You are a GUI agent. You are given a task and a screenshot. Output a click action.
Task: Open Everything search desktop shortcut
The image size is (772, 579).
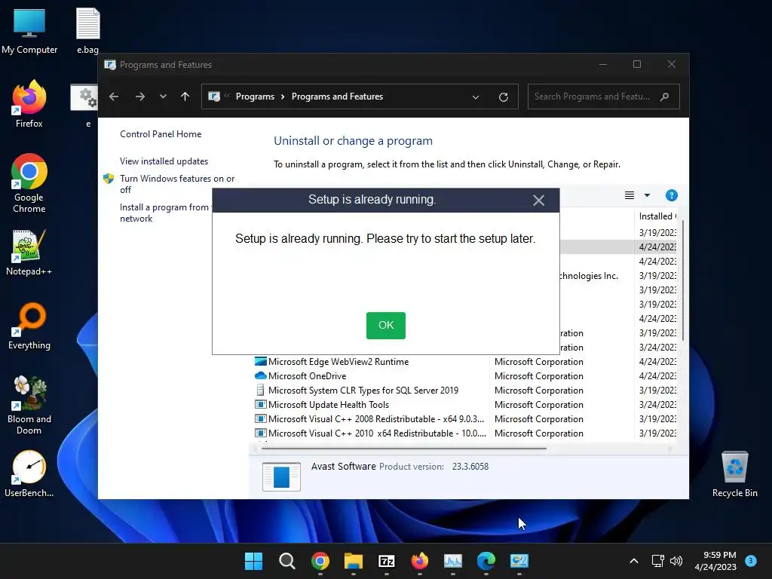29,326
